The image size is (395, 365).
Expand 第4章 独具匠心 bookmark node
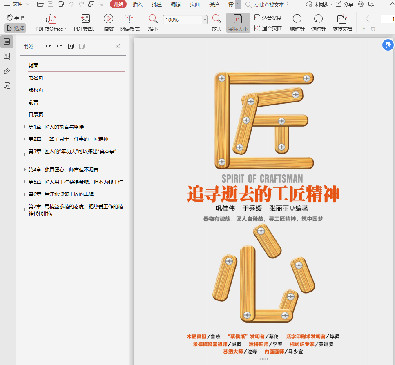point(25,170)
